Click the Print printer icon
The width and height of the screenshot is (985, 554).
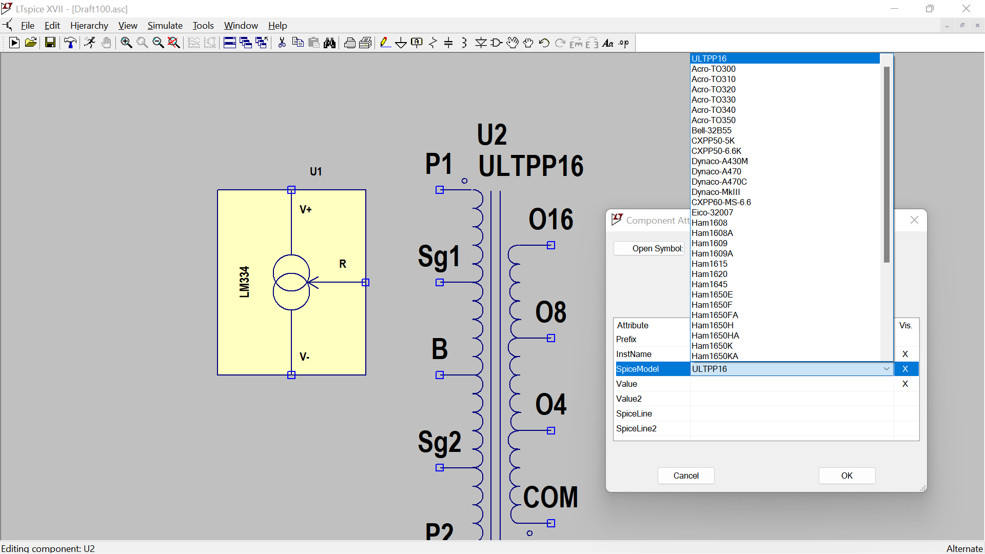(x=365, y=43)
